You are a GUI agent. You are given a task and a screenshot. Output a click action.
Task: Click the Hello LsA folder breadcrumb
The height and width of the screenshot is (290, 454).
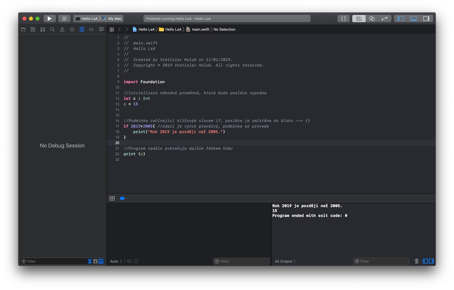[x=173, y=29]
